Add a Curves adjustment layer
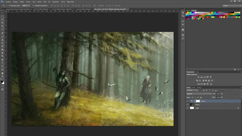The image size is (242, 136). [x=204, y=77]
